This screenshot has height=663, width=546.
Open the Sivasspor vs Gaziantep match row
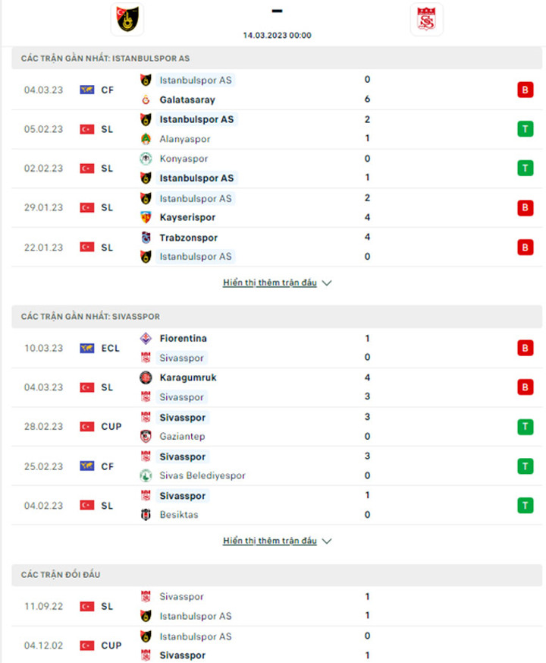point(277,427)
